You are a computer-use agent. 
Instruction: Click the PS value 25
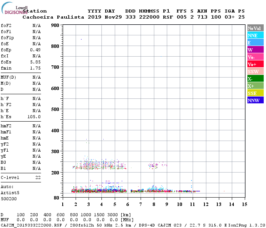241,17
